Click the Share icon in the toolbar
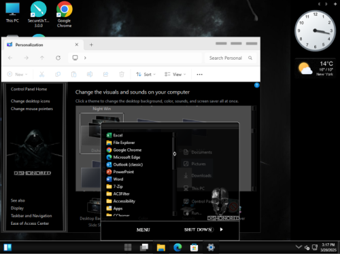Screen dimensions: 340x254 coord(105,74)
